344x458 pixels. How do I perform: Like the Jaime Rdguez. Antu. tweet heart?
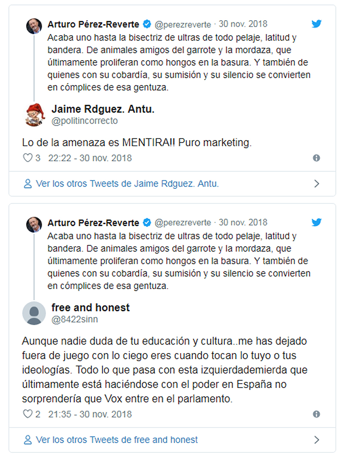[28, 158]
